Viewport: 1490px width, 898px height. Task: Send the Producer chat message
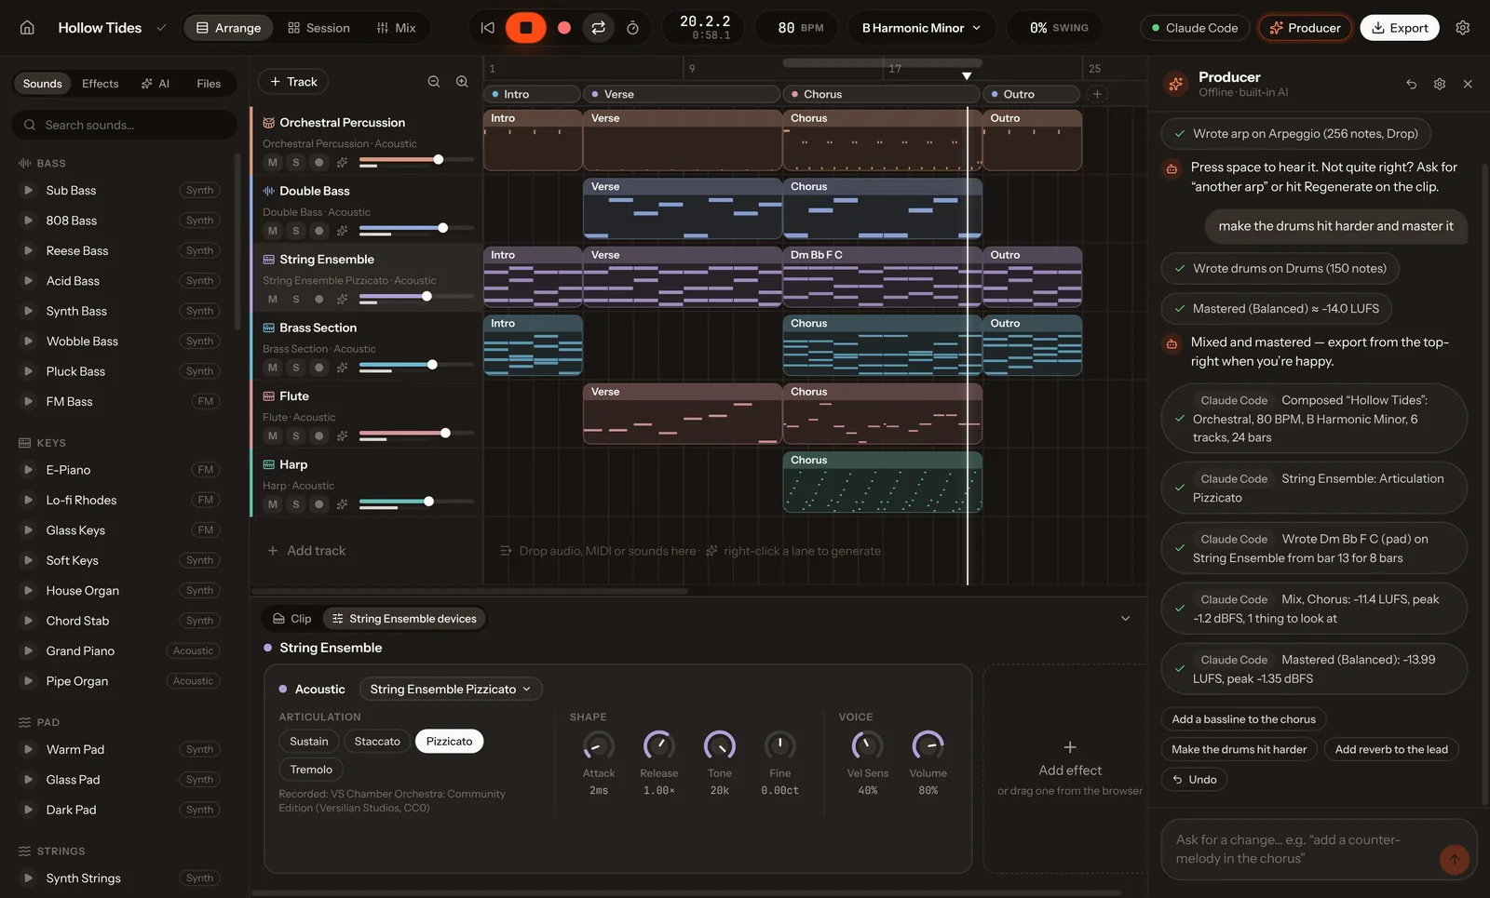point(1454,859)
